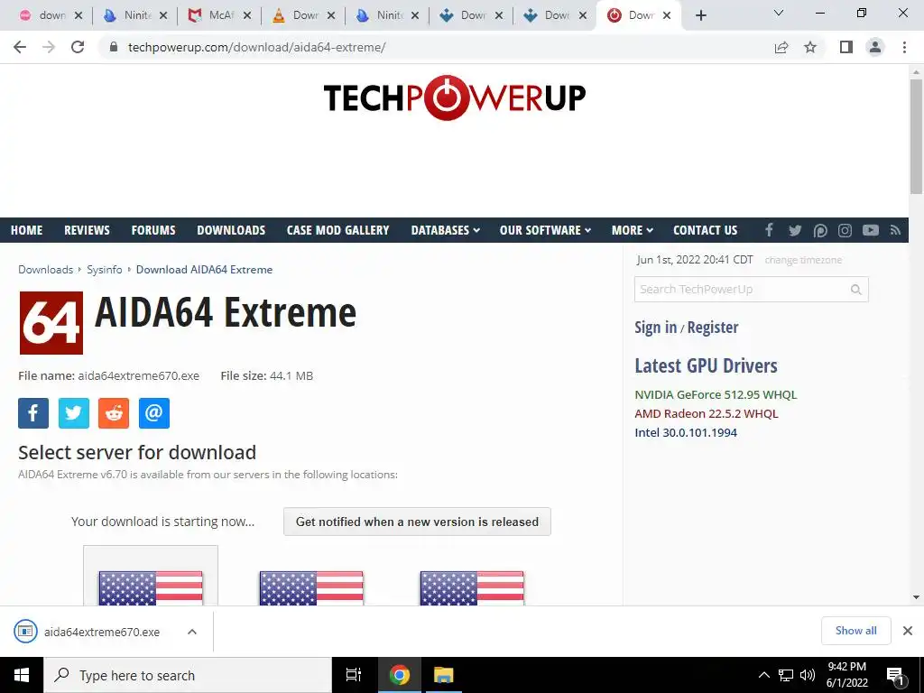924x693 pixels.
Task: Open the Downloads nav item
Action: pos(231,230)
